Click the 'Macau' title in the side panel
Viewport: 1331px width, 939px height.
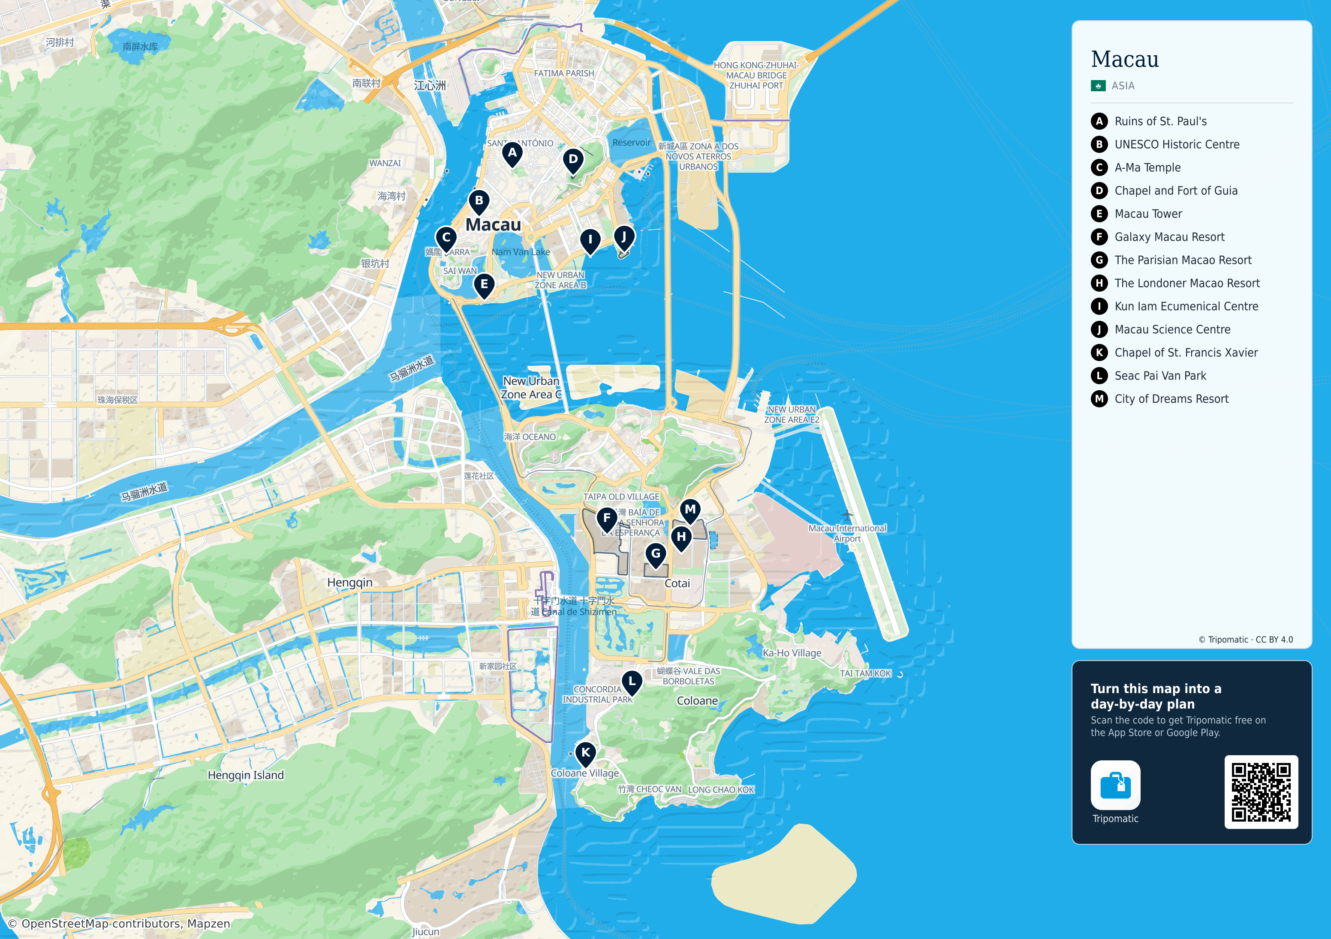[1125, 59]
